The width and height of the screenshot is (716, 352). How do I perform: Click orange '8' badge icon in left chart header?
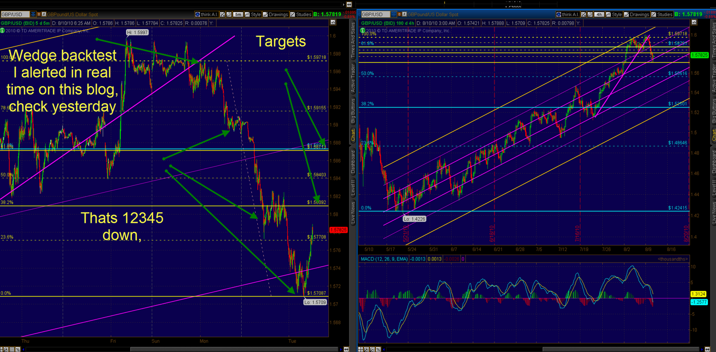[39, 14]
